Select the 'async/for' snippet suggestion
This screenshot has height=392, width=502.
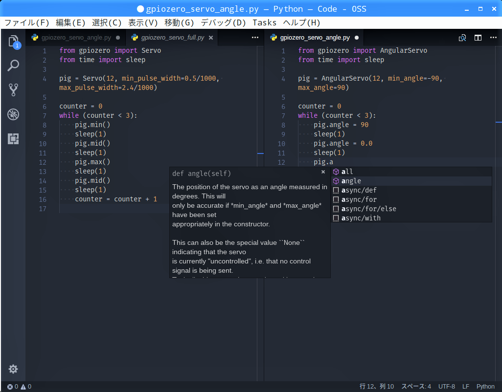411,199
